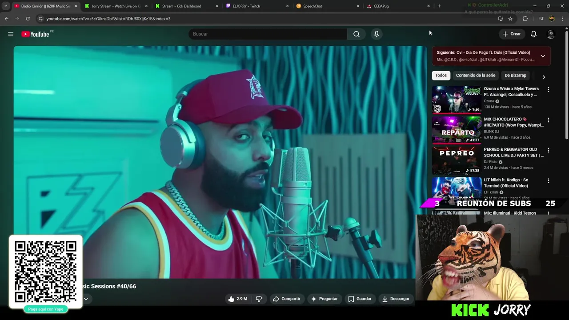Like the video with thumbs up
569x320 pixels.
(x=237, y=299)
